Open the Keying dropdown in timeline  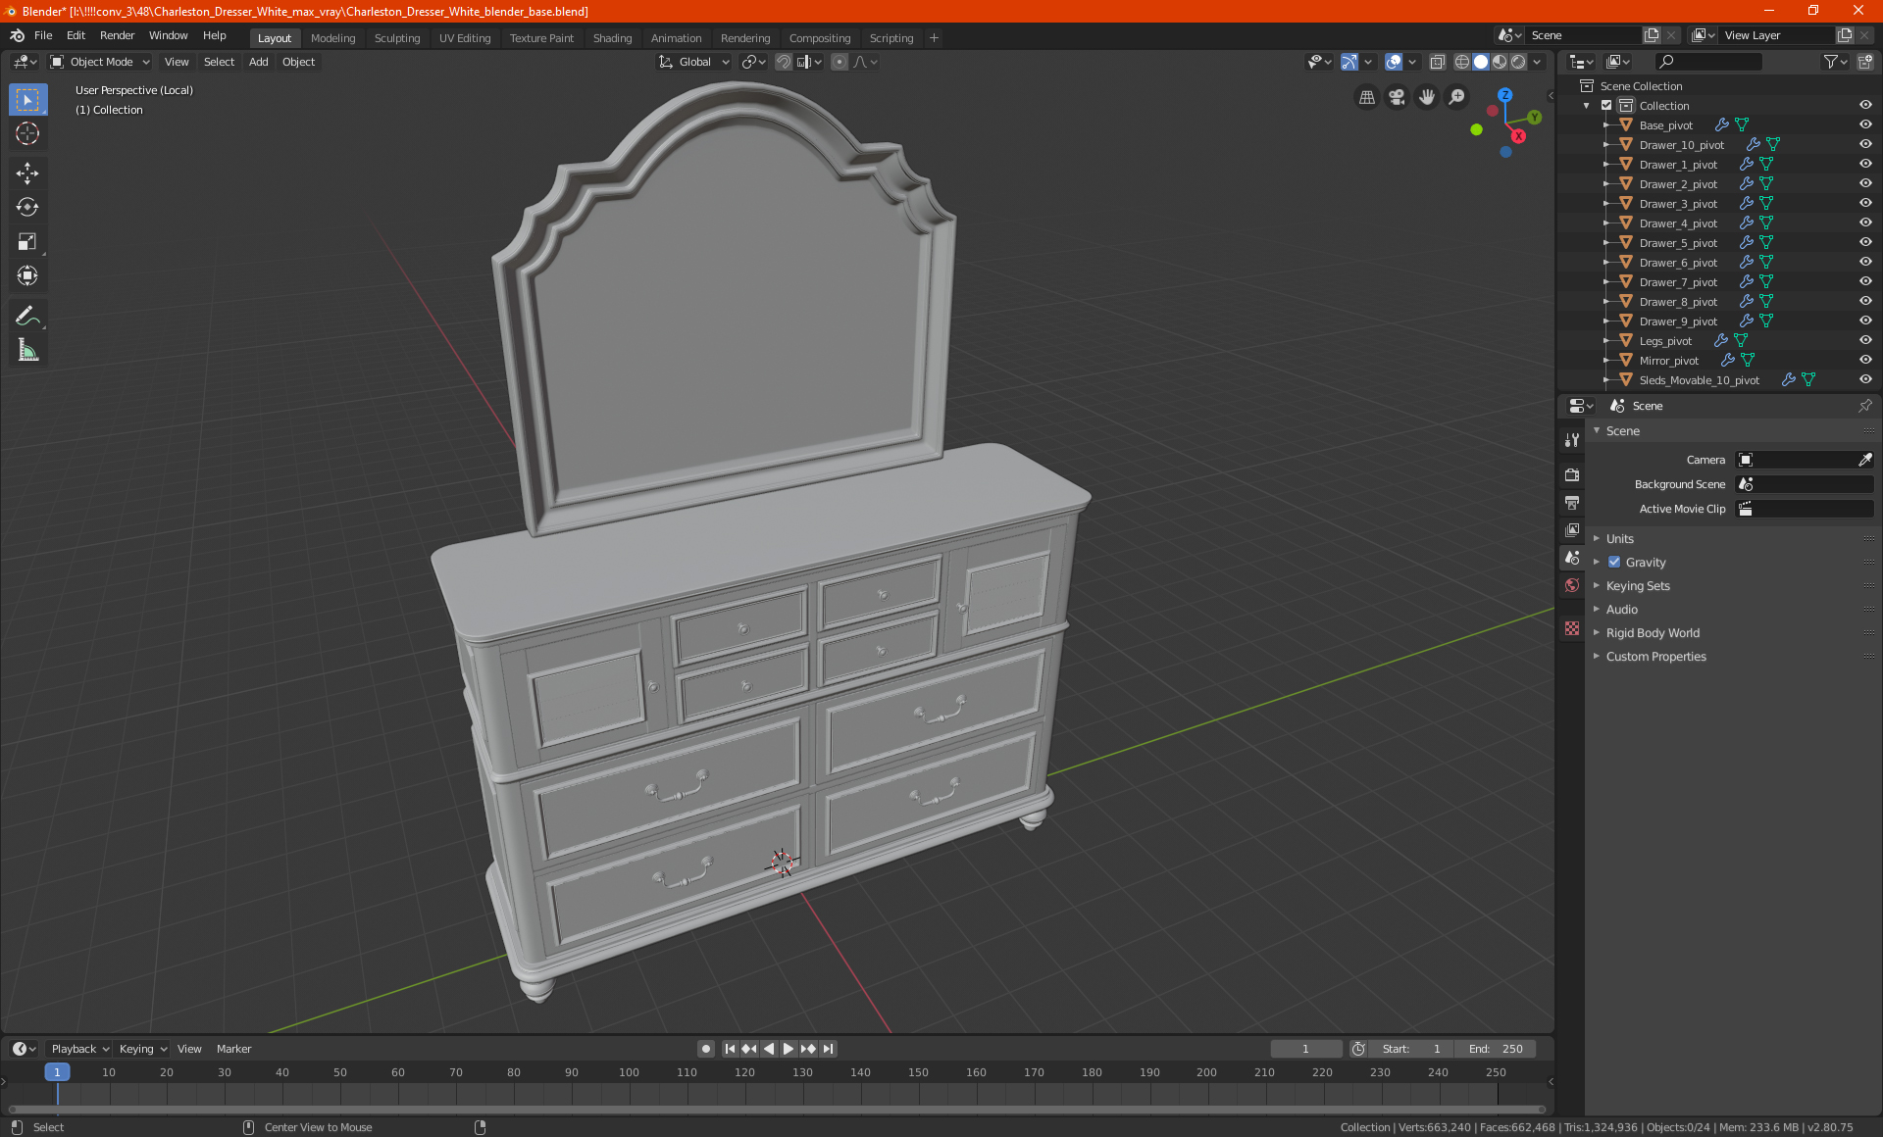coord(142,1049)
